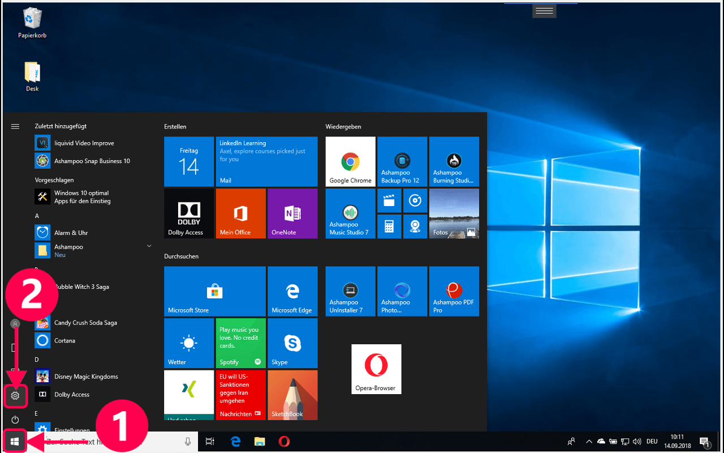The height and width of the screenshot is (453, 724).
Task: Open Ashampoo Photo tile
Action: click(x=402, y=291)
